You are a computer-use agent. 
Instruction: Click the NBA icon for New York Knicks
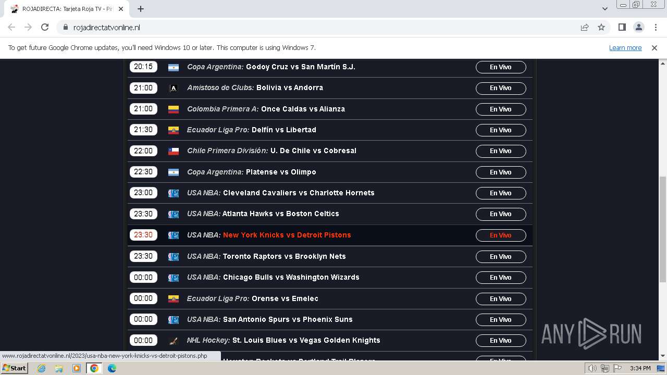174,235
